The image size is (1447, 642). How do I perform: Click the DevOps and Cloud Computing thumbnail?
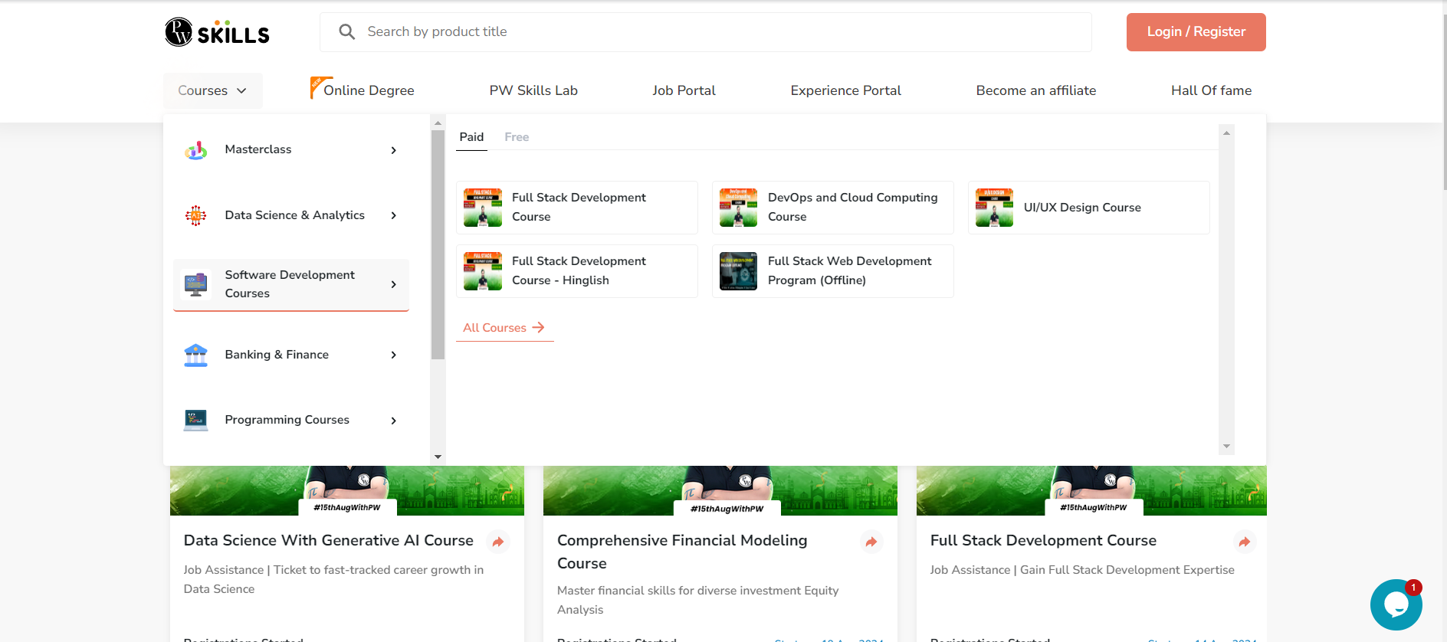click(x=739, y=208)
